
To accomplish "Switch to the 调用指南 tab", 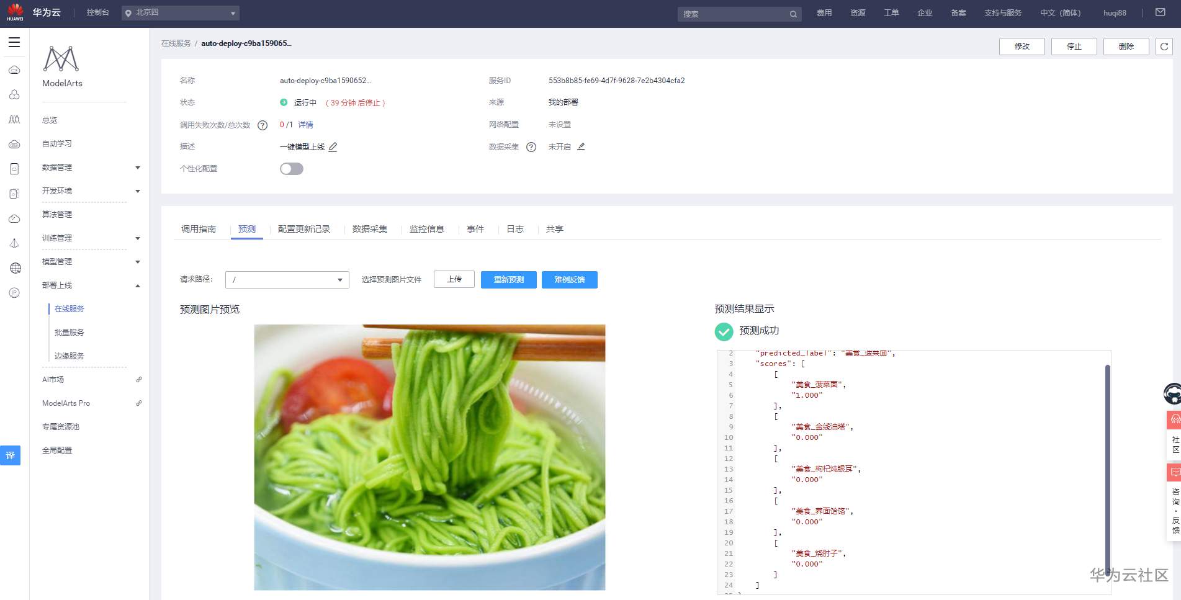I will coord(199,229).
